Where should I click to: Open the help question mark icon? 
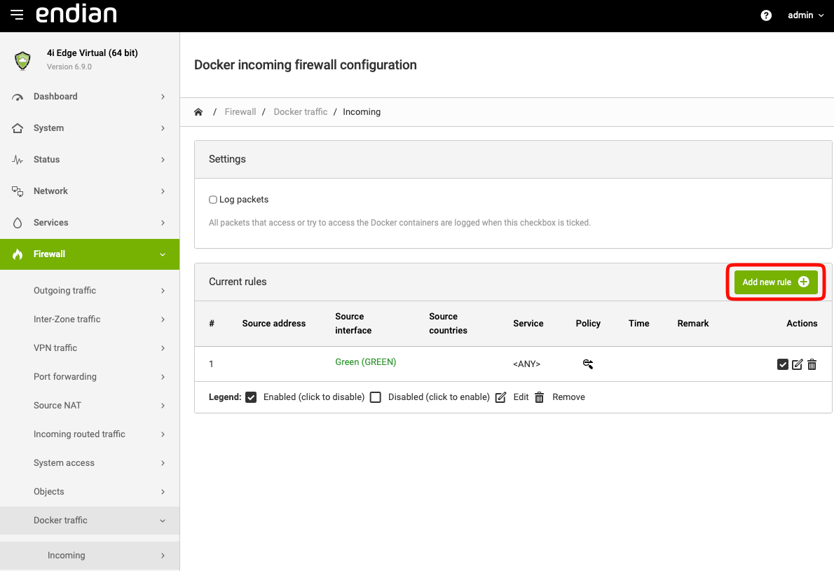click(x=766, y=15)
